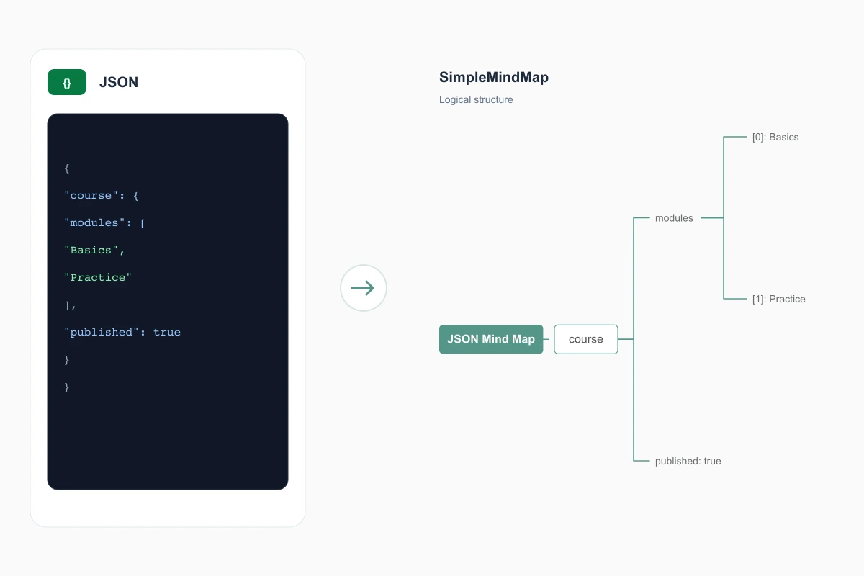Click the ], closing bracket line
The image size is (864, 576).
click(71, 305)
